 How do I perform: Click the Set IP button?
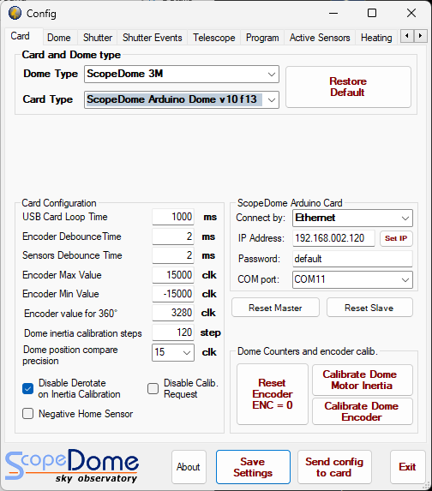click(x=396, y=238)
